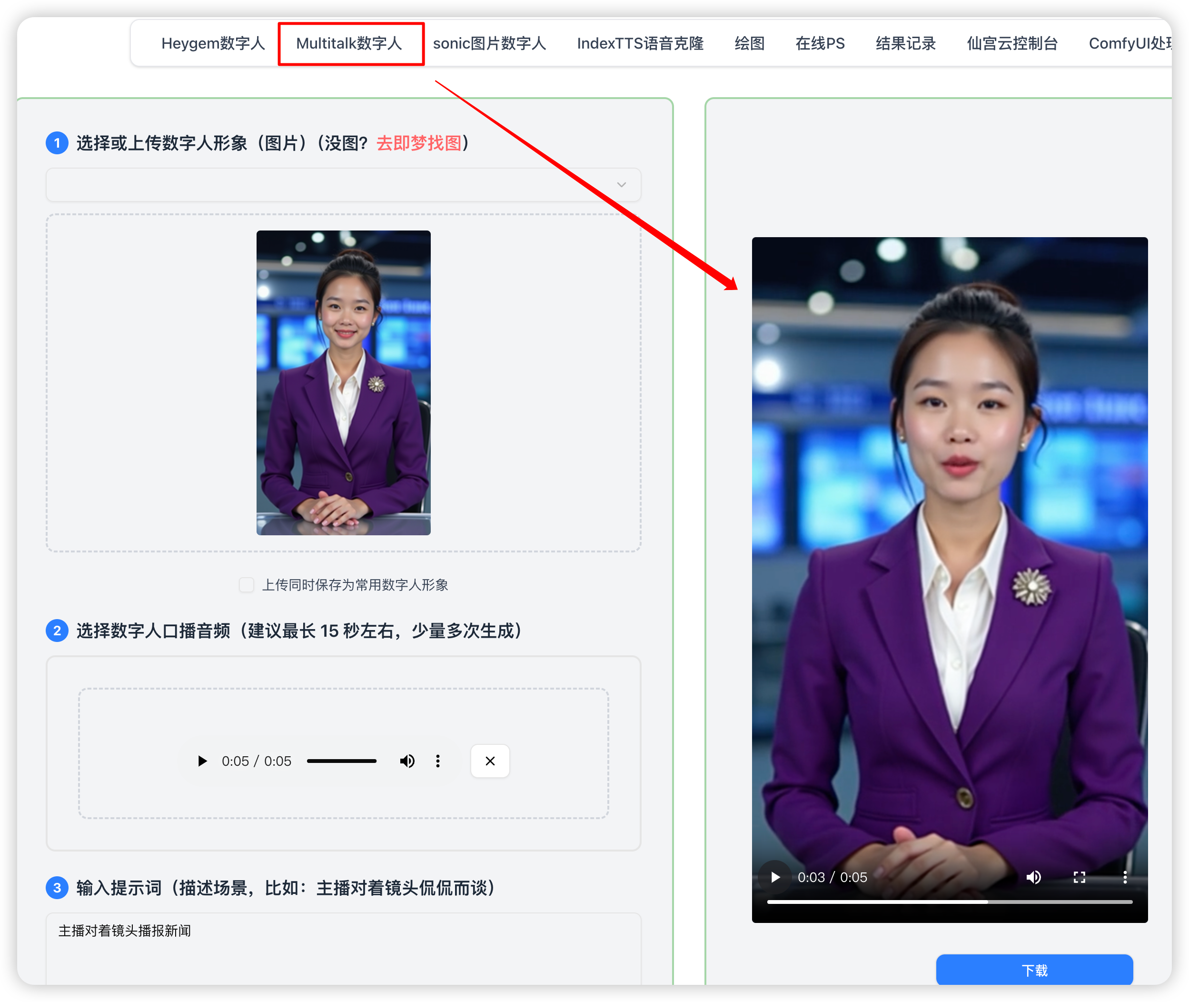This screenshot has width=1189, height=1002.
Task: Mute the generated video volume
Action: (x=1033, y=878)
